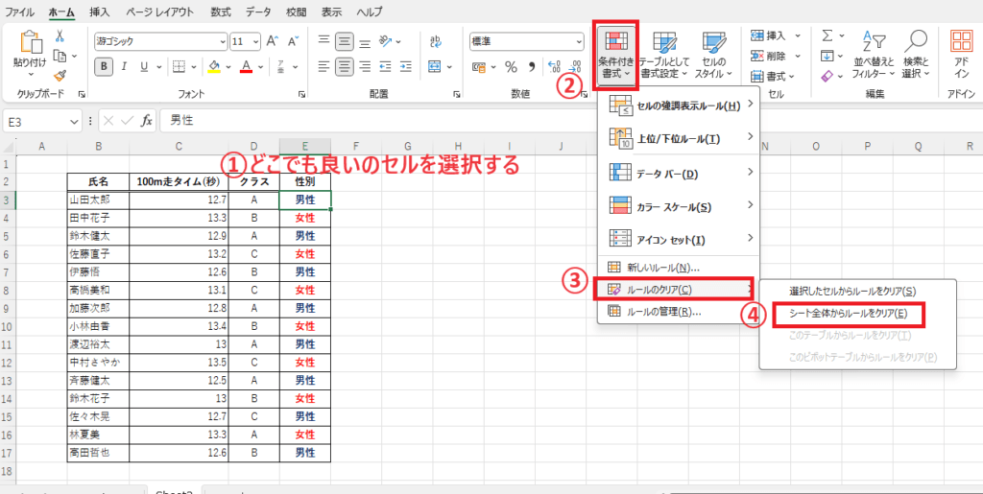Click the AutoSum sigma icon

827,35
